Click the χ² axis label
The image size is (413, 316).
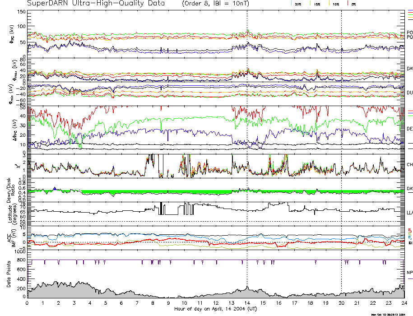tap(18, 166)
